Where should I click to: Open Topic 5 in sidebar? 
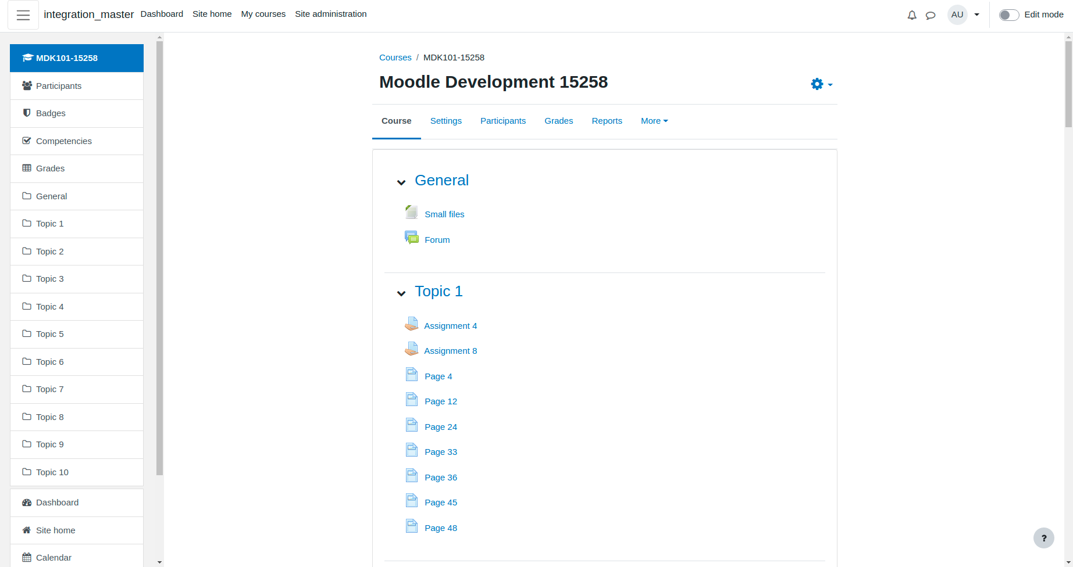click(x=77, y=334)
